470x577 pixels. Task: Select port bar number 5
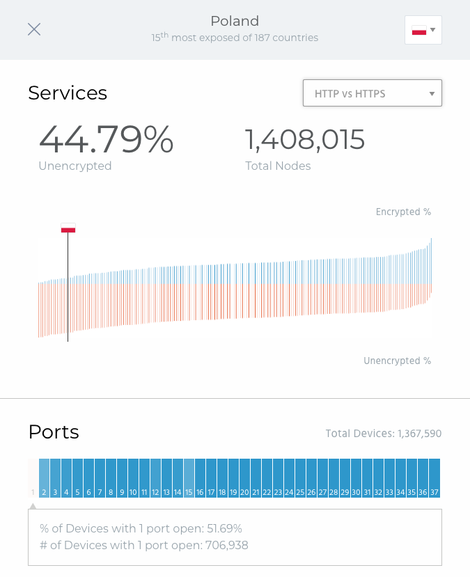[78, 478]
